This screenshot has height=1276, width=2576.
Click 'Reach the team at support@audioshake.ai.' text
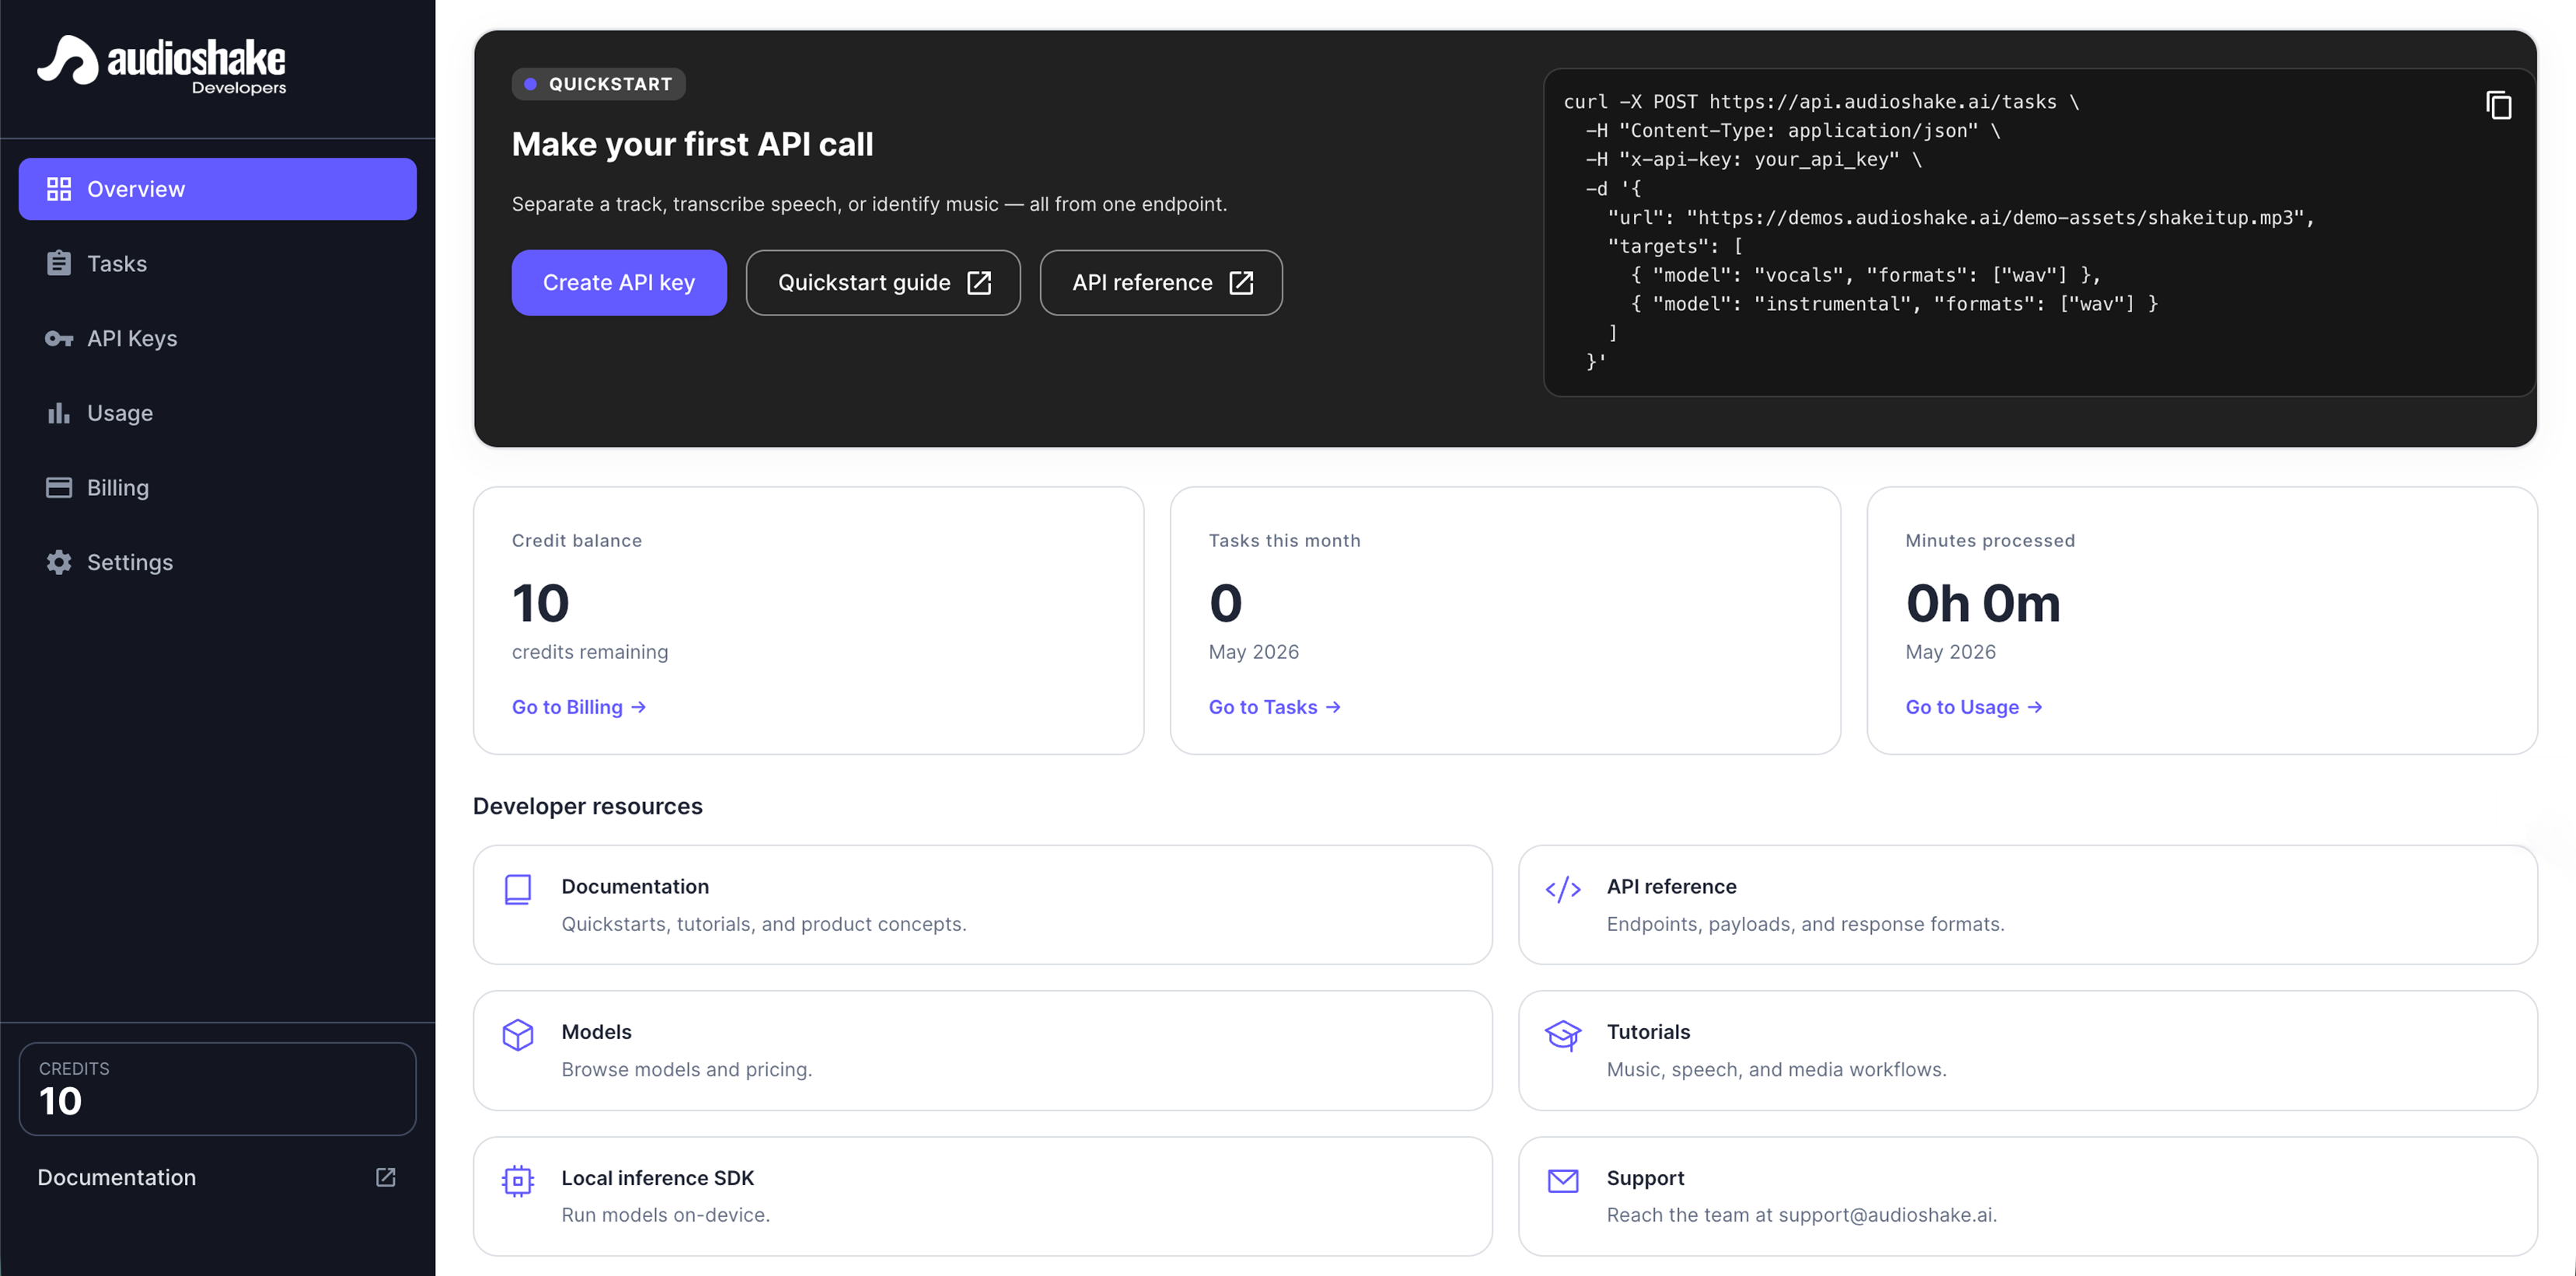click(x=1802, y=1215)
